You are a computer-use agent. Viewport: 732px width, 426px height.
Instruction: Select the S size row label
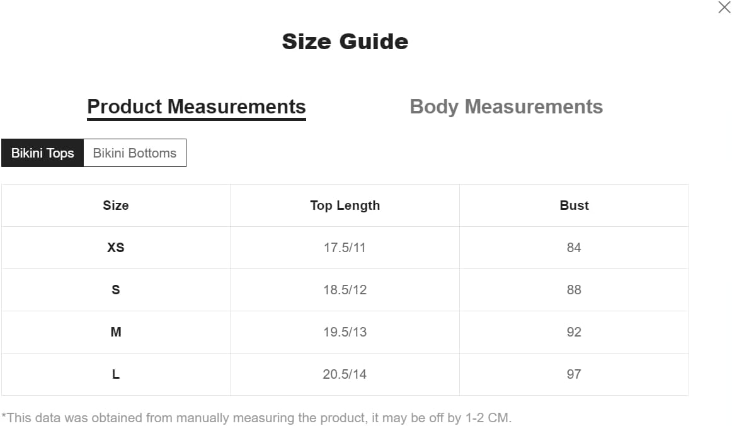click(116, 290)
